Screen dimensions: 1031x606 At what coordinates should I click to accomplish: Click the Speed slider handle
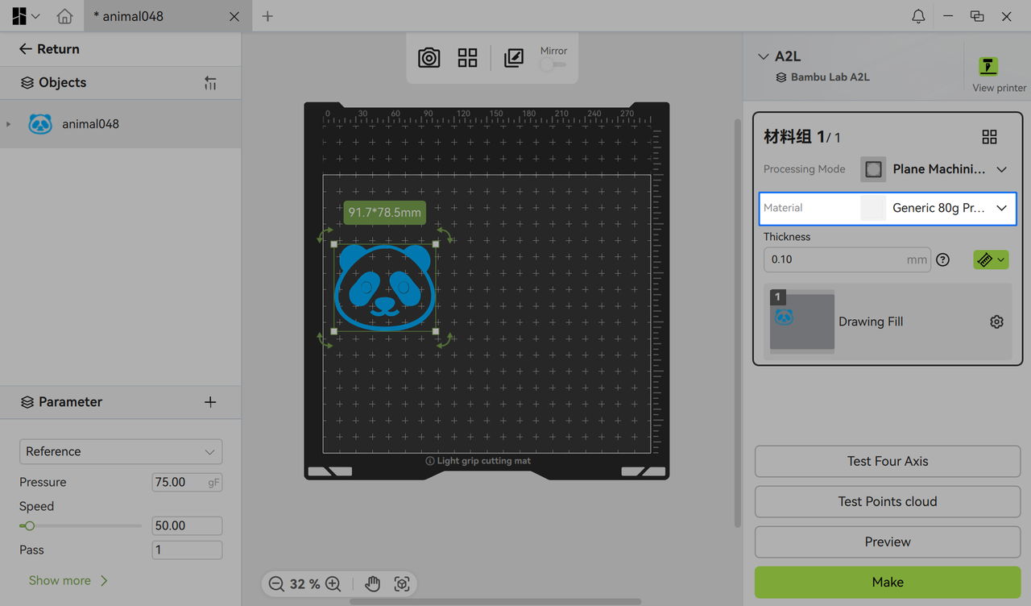coord(30,525)
